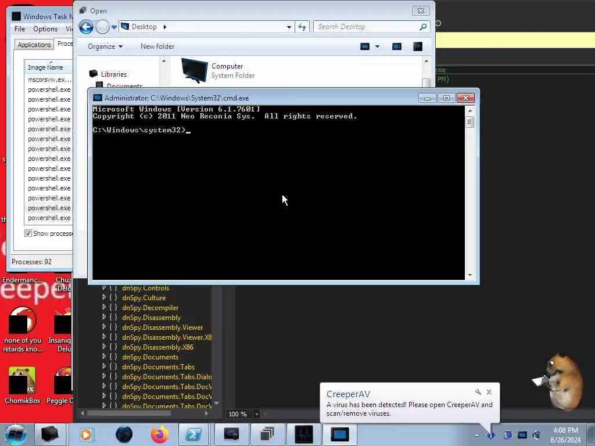
Task: Click the hamster desktop character
Action: (558, 381)
